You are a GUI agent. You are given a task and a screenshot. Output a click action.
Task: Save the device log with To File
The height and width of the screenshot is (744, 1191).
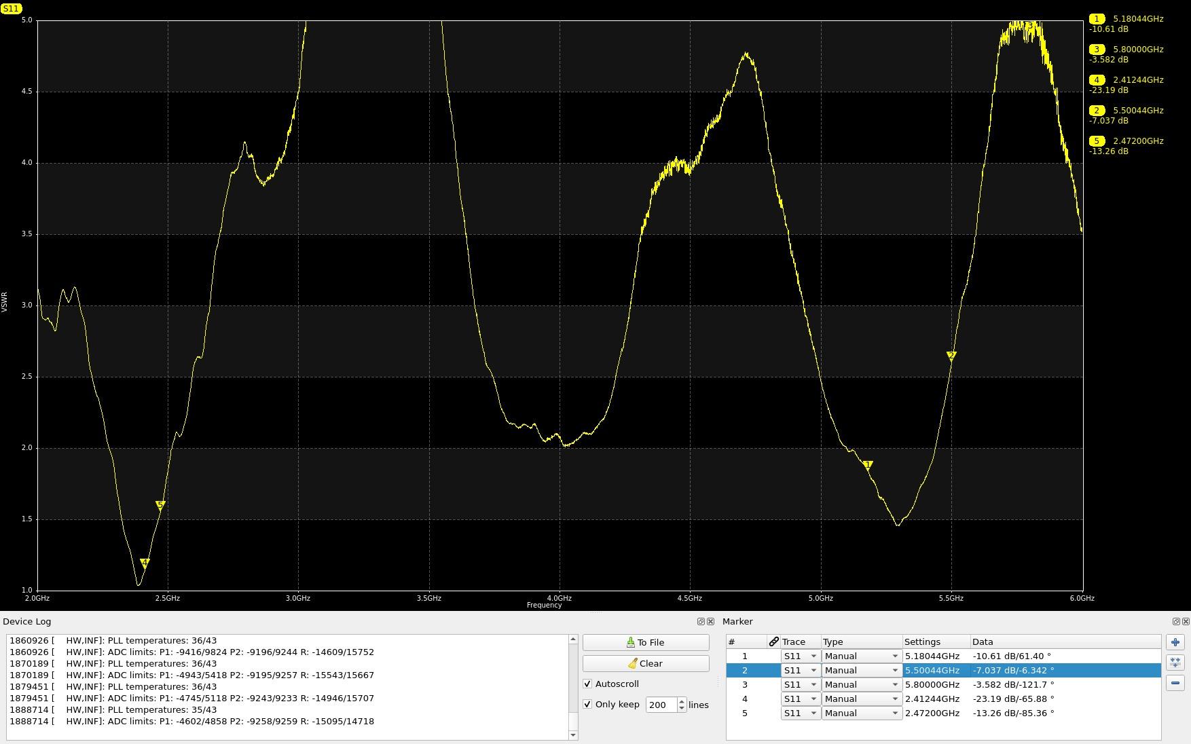(x=646, y=642)
